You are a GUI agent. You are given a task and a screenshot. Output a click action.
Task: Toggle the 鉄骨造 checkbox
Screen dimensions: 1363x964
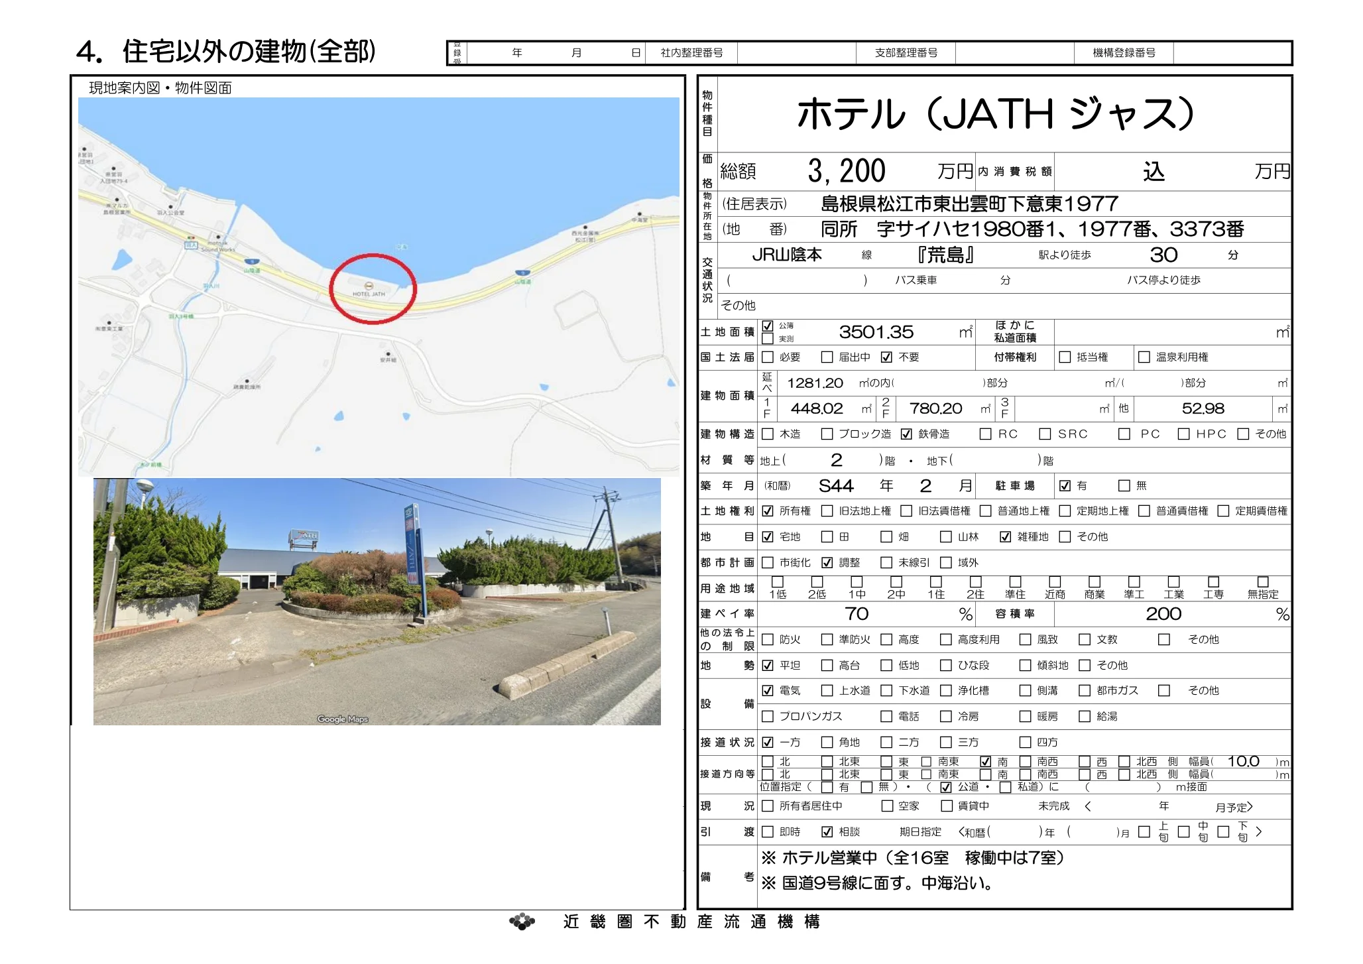coord(906,434)
